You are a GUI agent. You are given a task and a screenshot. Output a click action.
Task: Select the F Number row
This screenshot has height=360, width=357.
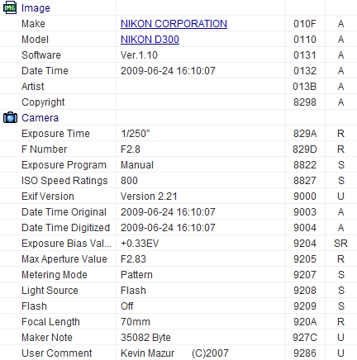[178, 149]
